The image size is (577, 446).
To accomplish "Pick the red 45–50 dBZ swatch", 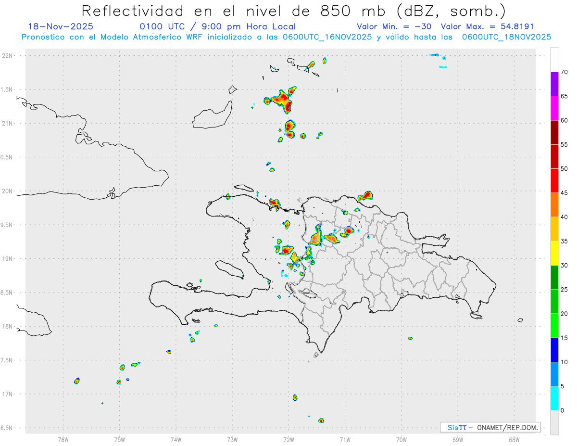I will [554, 181].
